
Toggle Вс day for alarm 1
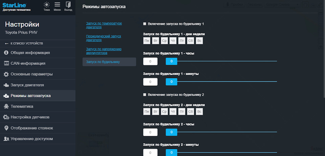(199, 41)
